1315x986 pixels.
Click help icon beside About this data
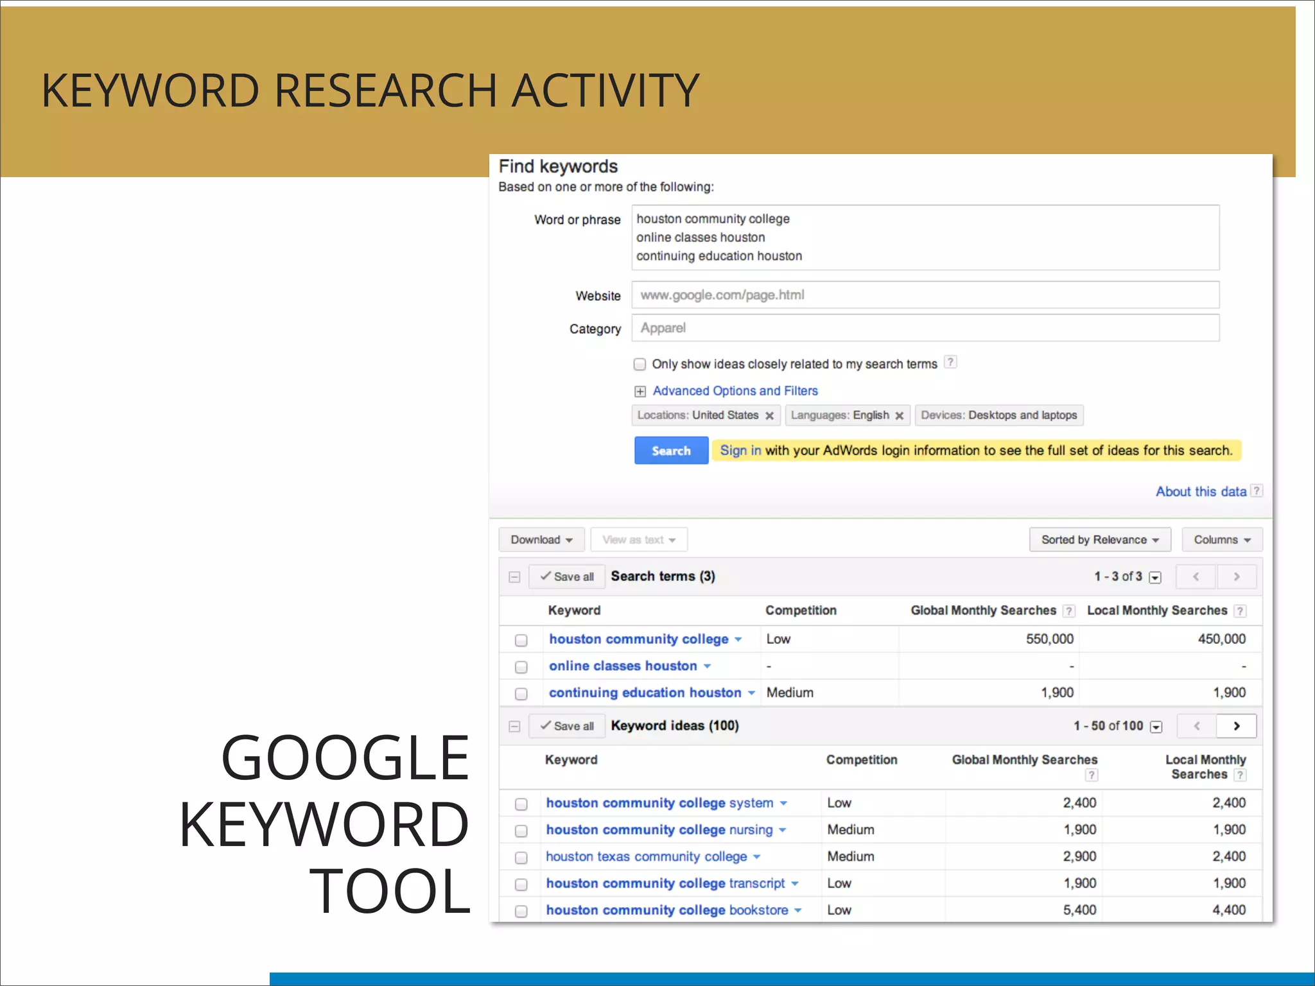coord(1257,491)
